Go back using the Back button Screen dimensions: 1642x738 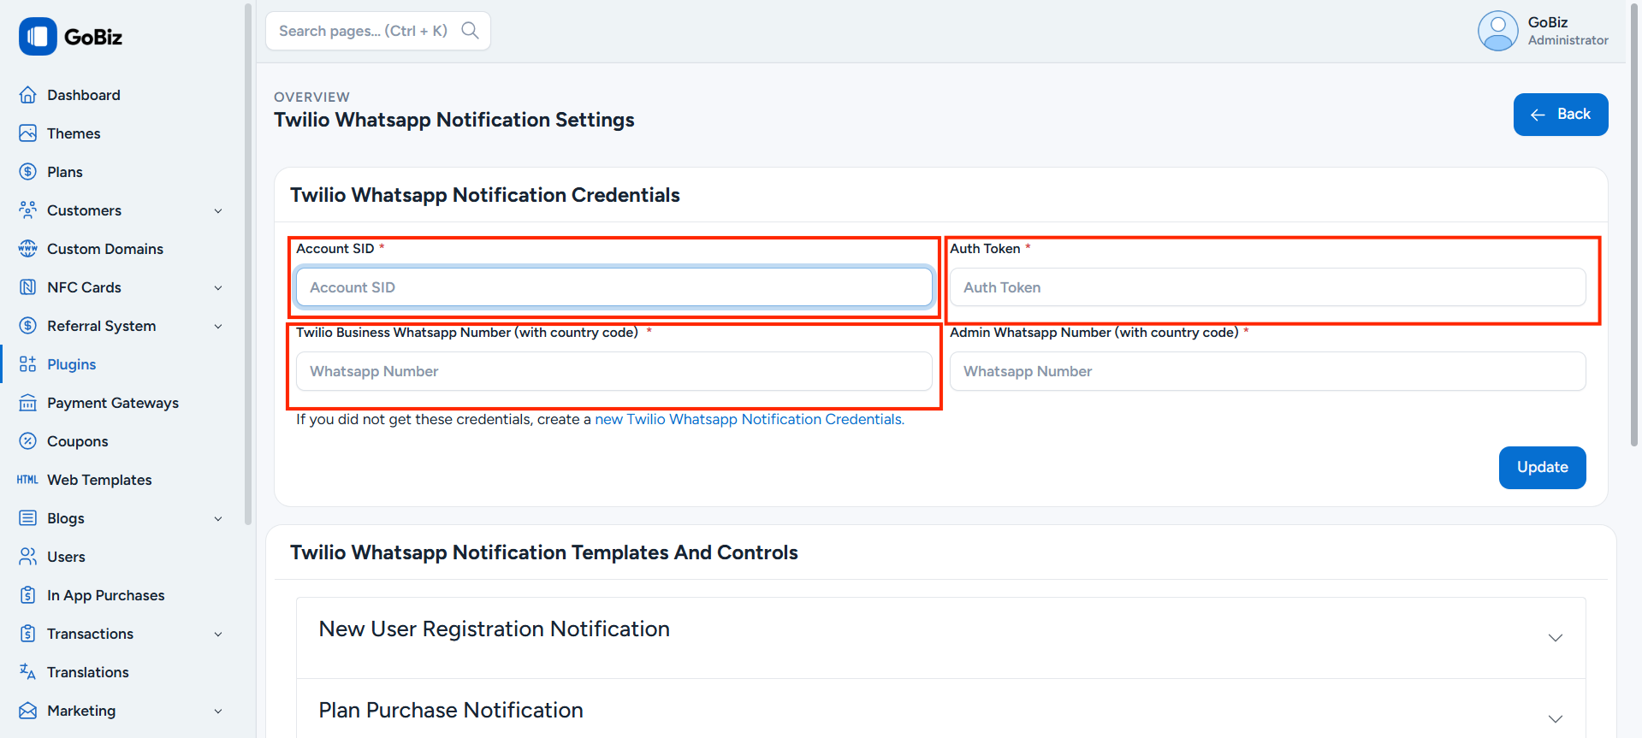point(1560,115)
